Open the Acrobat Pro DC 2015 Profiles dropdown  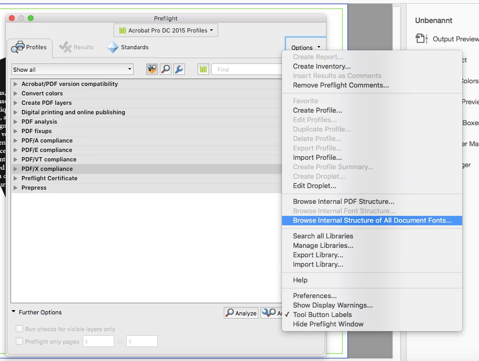tap(166, 30)
